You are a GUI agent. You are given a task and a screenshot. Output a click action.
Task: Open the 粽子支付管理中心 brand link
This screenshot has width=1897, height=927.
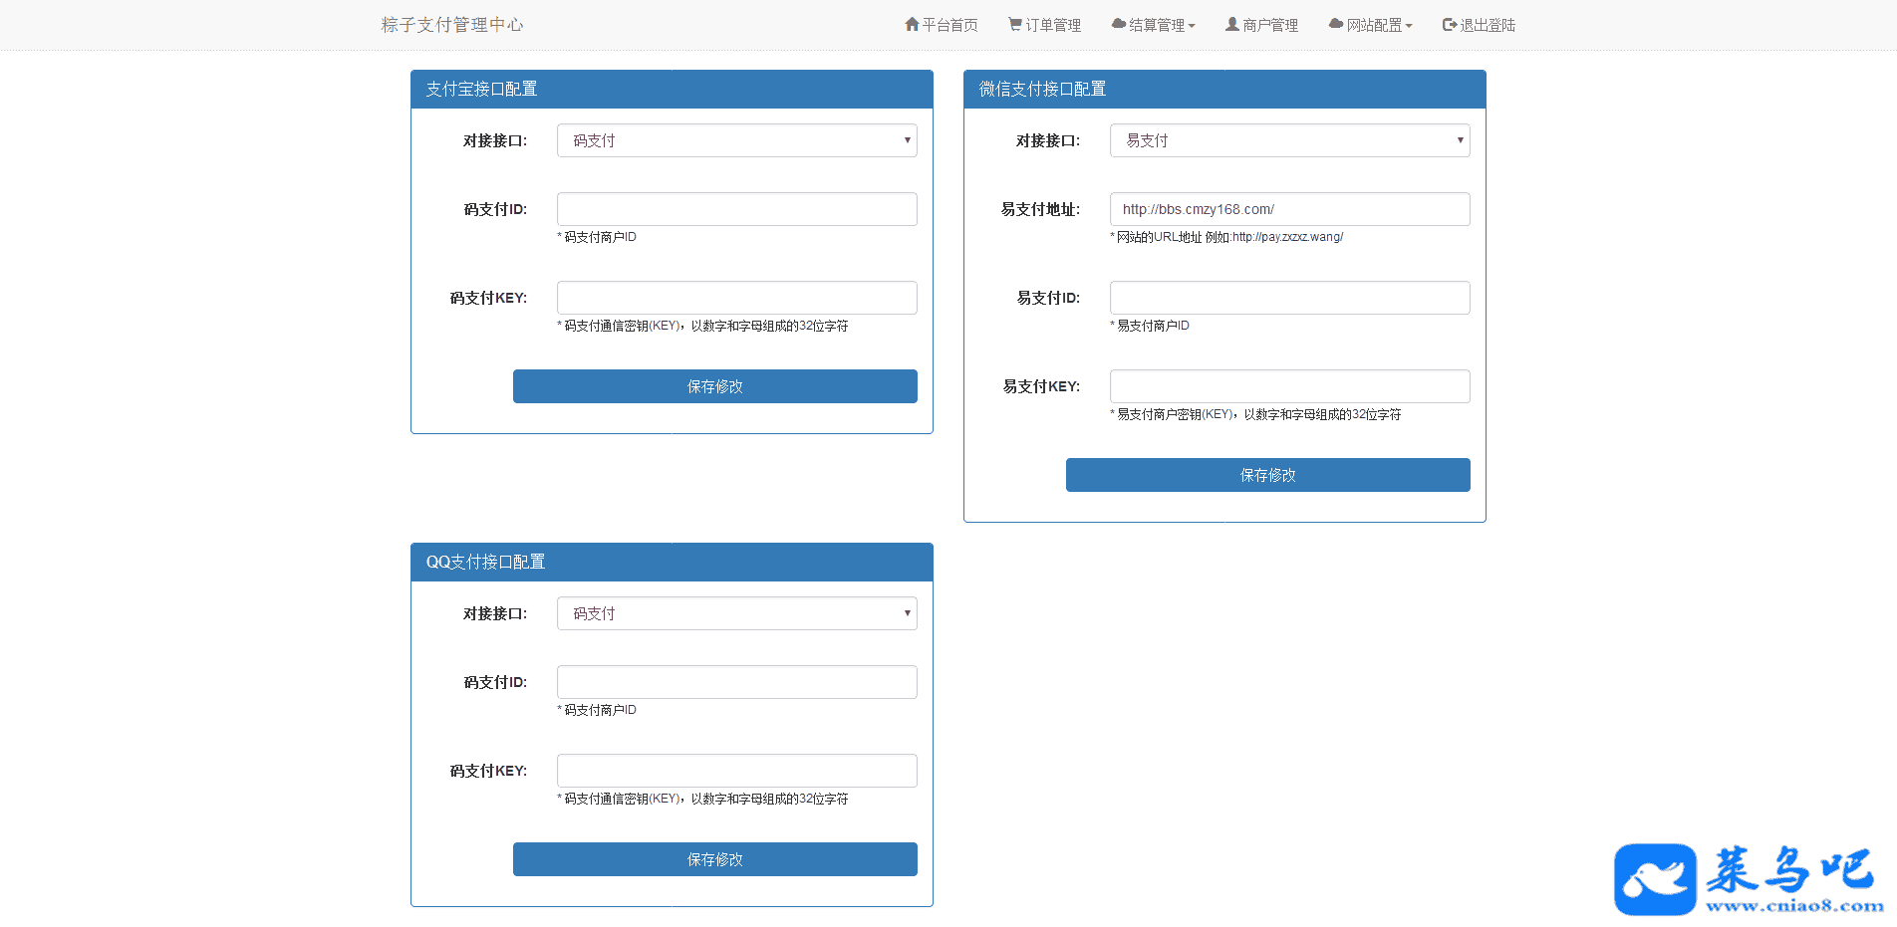click(x=451, y=25)
